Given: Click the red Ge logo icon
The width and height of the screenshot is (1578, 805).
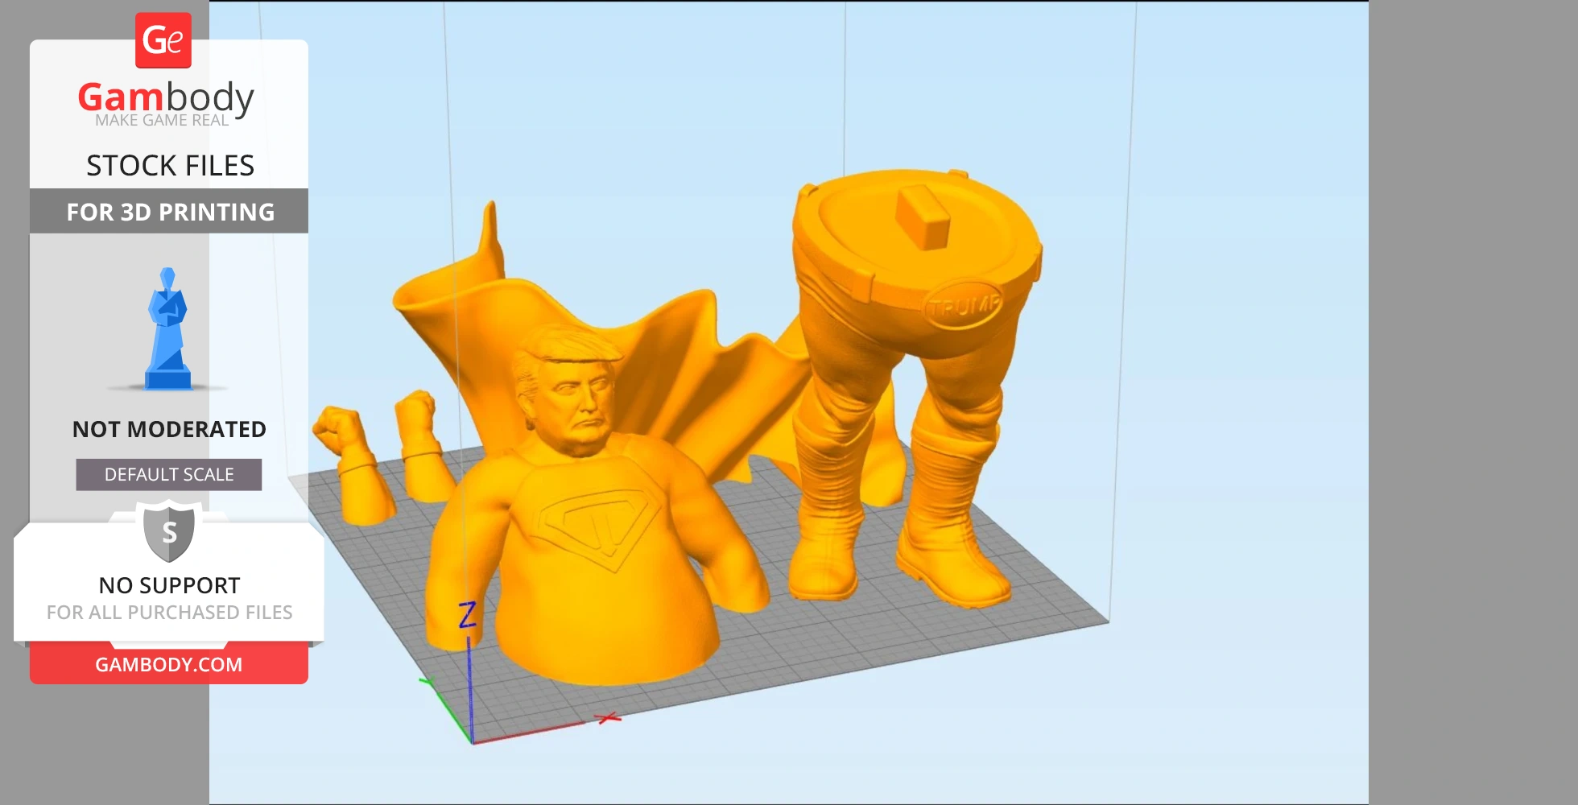Looking at the screenshot, I should click(163, 40).
